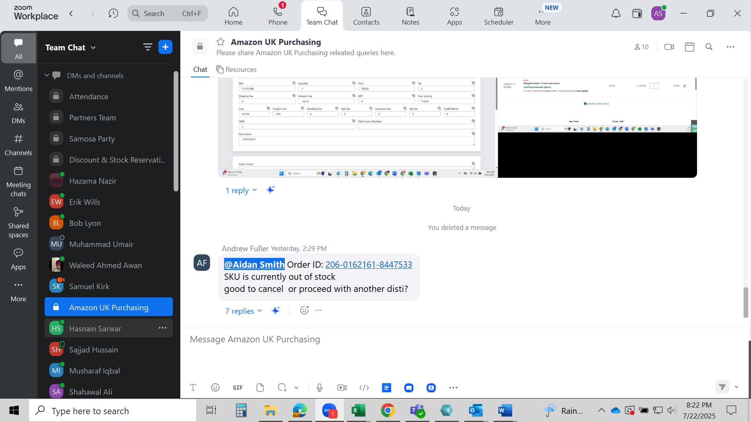The height and width of the screenshot is (422, 751).
Task: Go back with the left arrow
Action: pyautogui.click(x=71, y=14)
